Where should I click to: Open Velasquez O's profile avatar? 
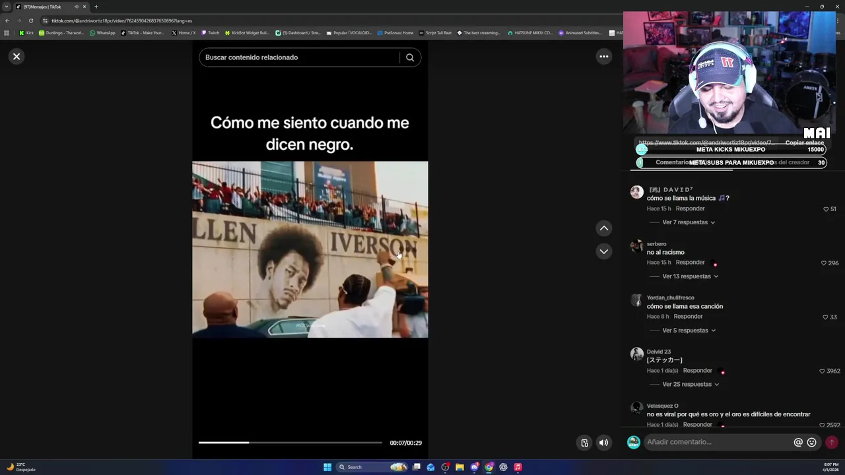click(x=636, y=408)
